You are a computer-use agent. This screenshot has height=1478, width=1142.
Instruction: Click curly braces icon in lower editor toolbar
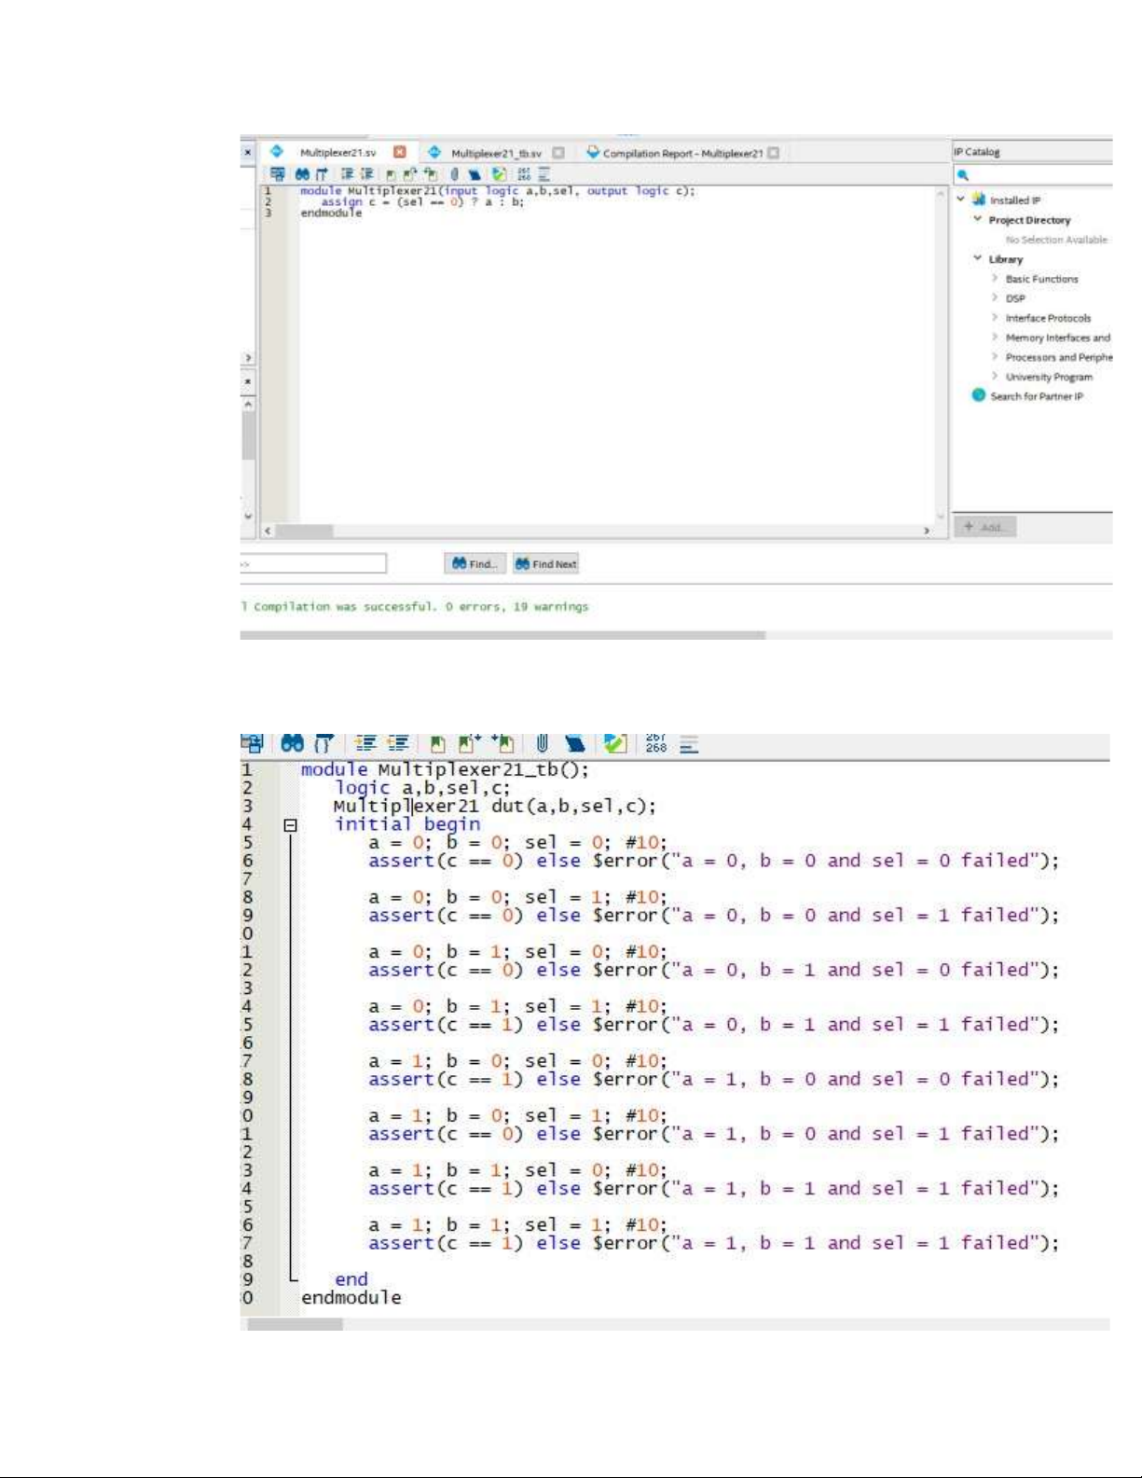(323, 744)
